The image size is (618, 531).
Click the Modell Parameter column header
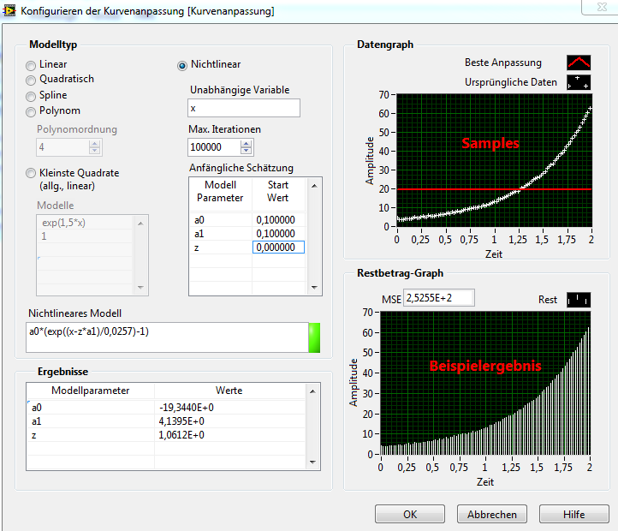(x=220, y=191)
